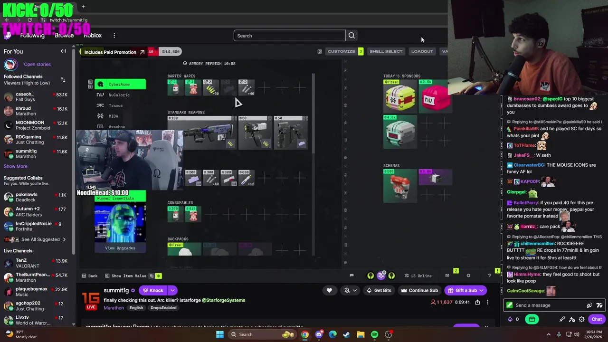Open the stream options three-dot menu
This screenshot has width=608, height=342.
click(487, 302)
